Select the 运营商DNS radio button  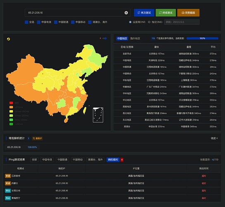click(130, 22)
